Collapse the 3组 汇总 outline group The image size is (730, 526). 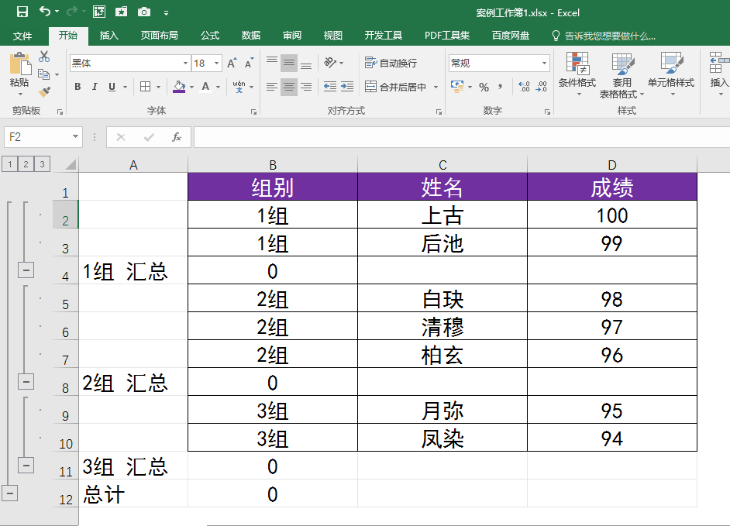[x=26, y=465]
